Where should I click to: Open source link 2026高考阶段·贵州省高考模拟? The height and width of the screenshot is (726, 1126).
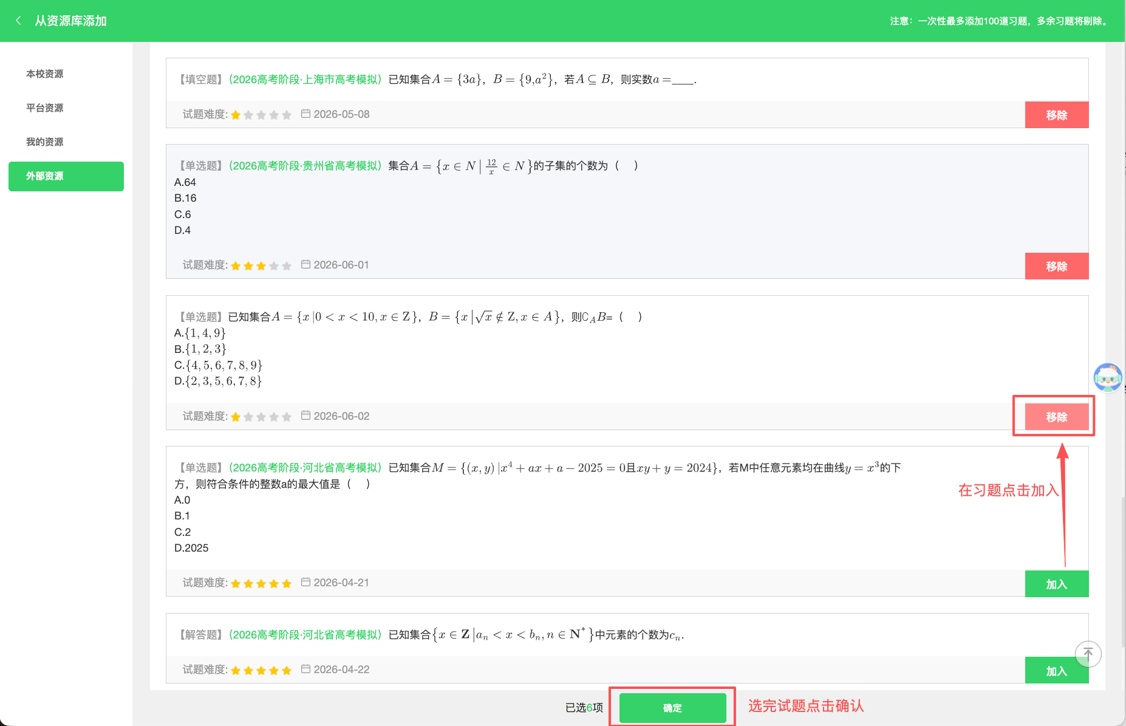pos(305,165)
